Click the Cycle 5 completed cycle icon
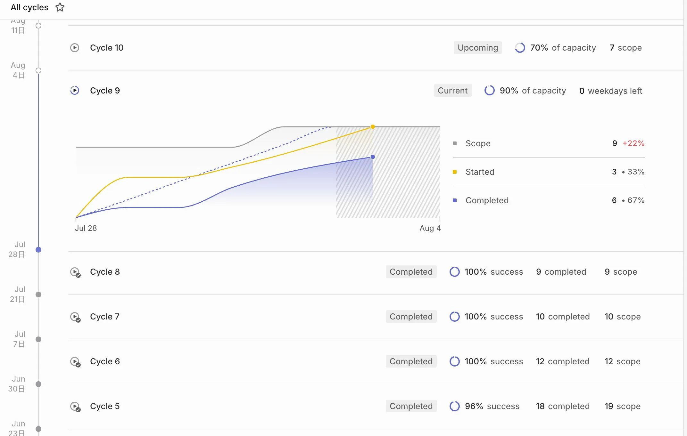Viewport: 687px width, 436px height. pos(75,407)
